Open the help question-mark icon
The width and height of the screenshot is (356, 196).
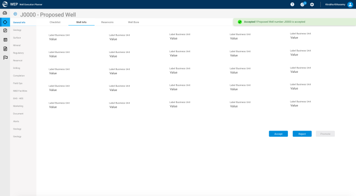pos(292,4)
